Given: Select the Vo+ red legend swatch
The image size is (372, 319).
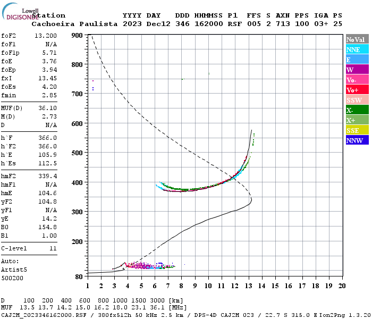Looking at the screenshot, I should pyautogui.click(x=357, y=90).
